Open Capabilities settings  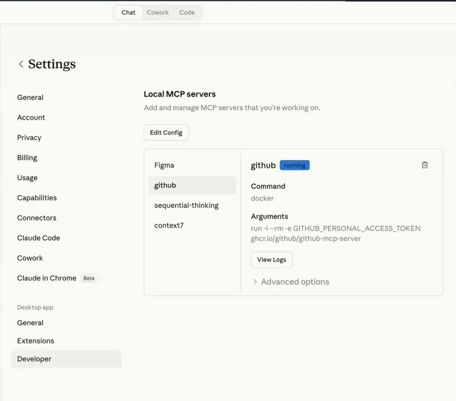37,198
